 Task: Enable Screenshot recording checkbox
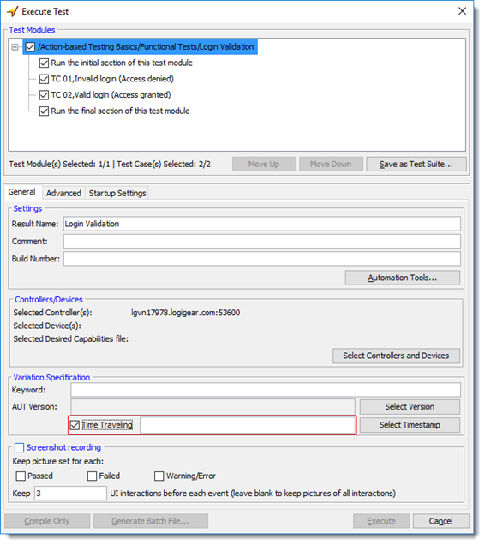[20, 447]
